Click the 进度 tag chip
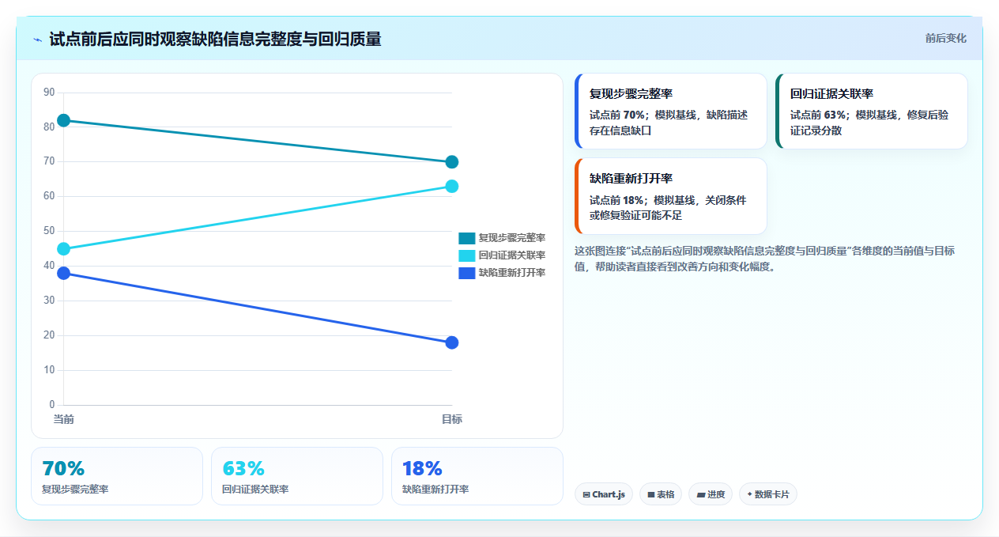The image size is (999, 537). [x=711, y=494]
